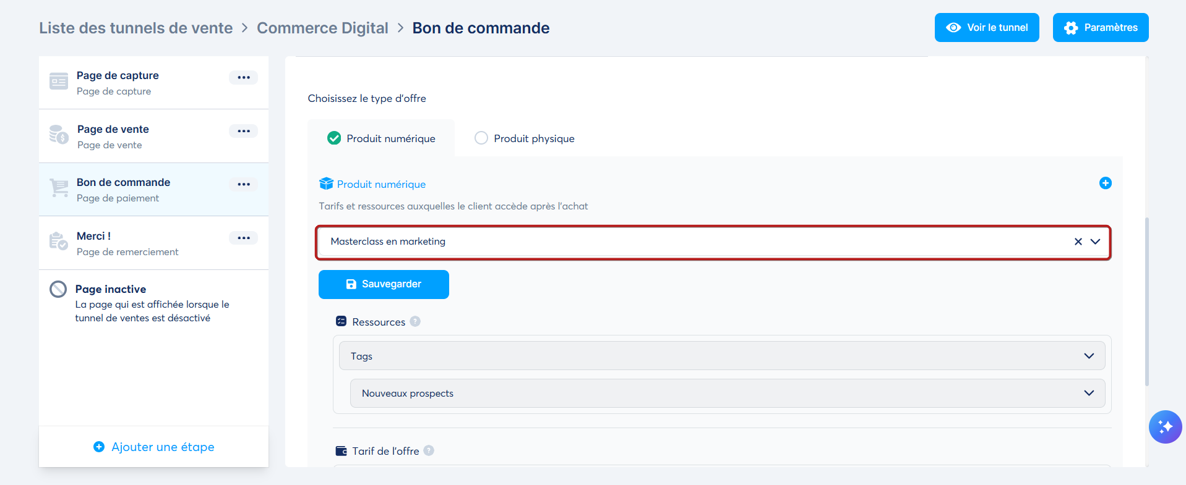Viewport: 1186px width, 485px height.
Task: Open three-dots menu for Page de capture
Action: [244, 77]
